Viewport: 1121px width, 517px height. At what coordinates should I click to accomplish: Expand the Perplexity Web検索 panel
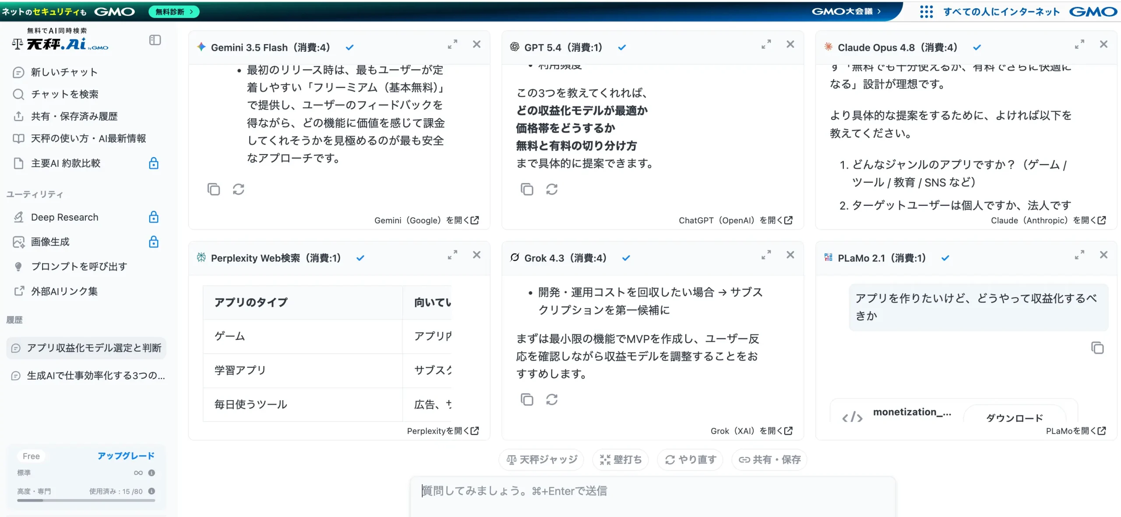pos(452,255)
